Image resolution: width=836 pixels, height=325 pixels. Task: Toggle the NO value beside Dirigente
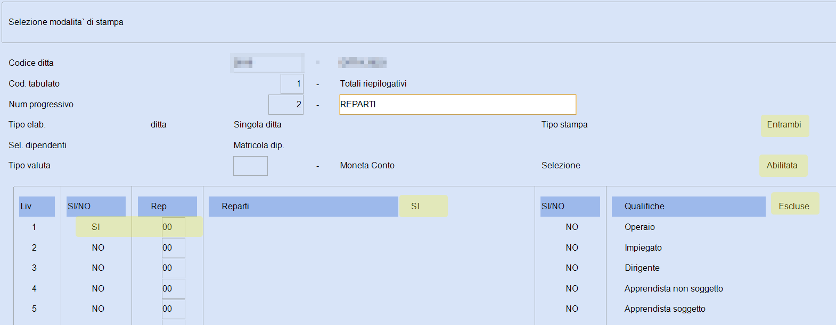tap(572, 268)
